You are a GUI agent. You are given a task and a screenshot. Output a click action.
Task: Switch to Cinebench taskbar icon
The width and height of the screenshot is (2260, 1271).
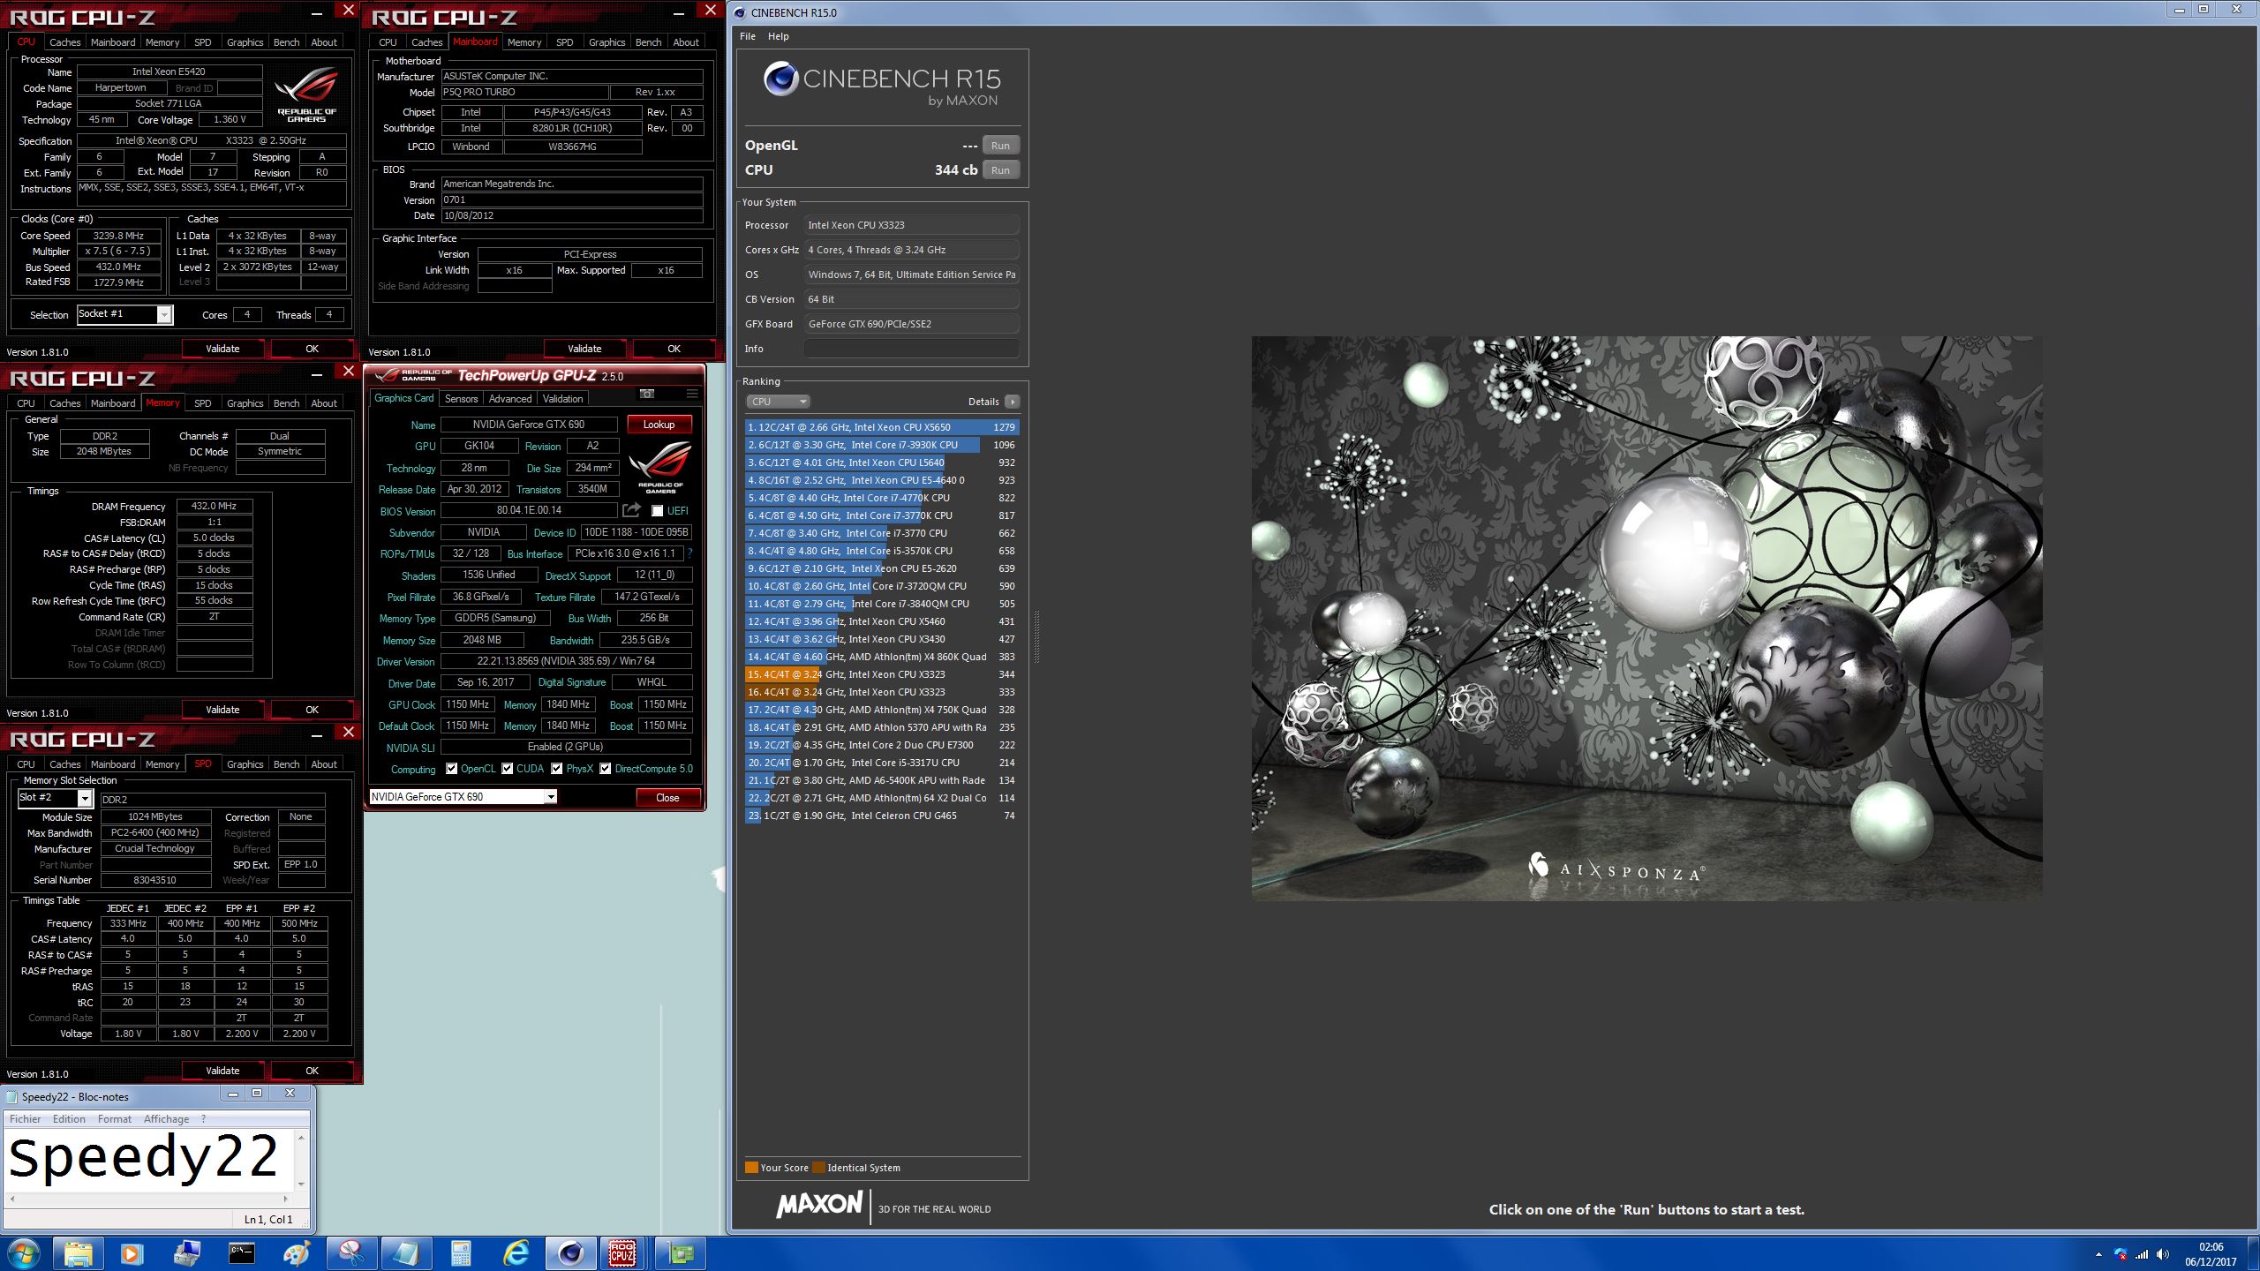(570, 1253)
